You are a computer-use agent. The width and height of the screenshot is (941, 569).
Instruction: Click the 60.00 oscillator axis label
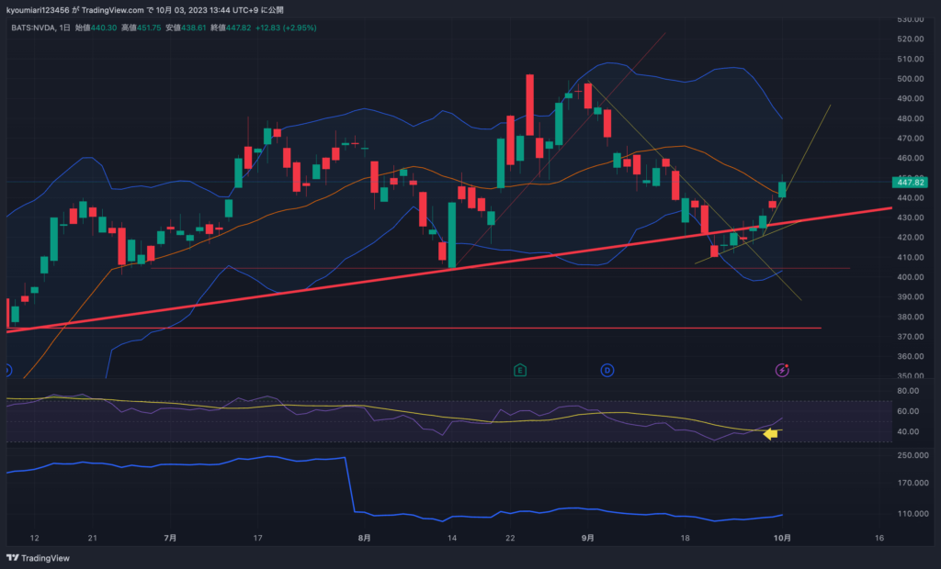tap(908, 411)
